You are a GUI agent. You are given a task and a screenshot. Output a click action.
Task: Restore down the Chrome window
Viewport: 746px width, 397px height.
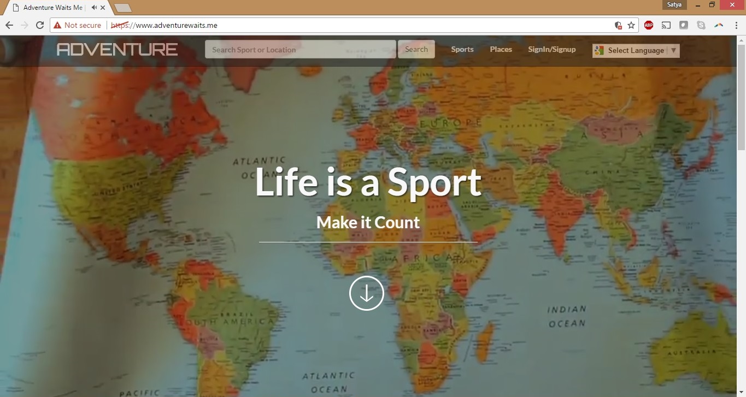(x=712, y=4)
